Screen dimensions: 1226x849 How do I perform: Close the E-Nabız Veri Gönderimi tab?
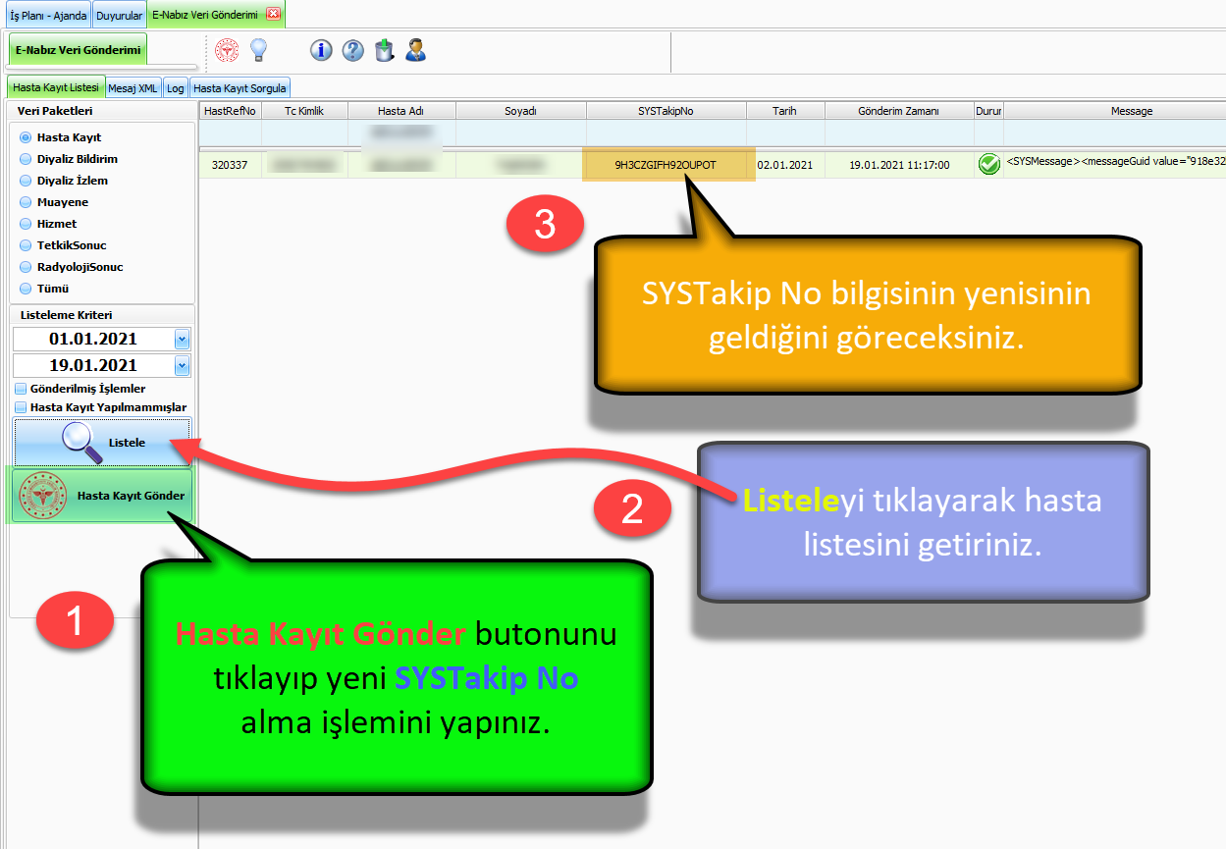[x=273, y=14]
